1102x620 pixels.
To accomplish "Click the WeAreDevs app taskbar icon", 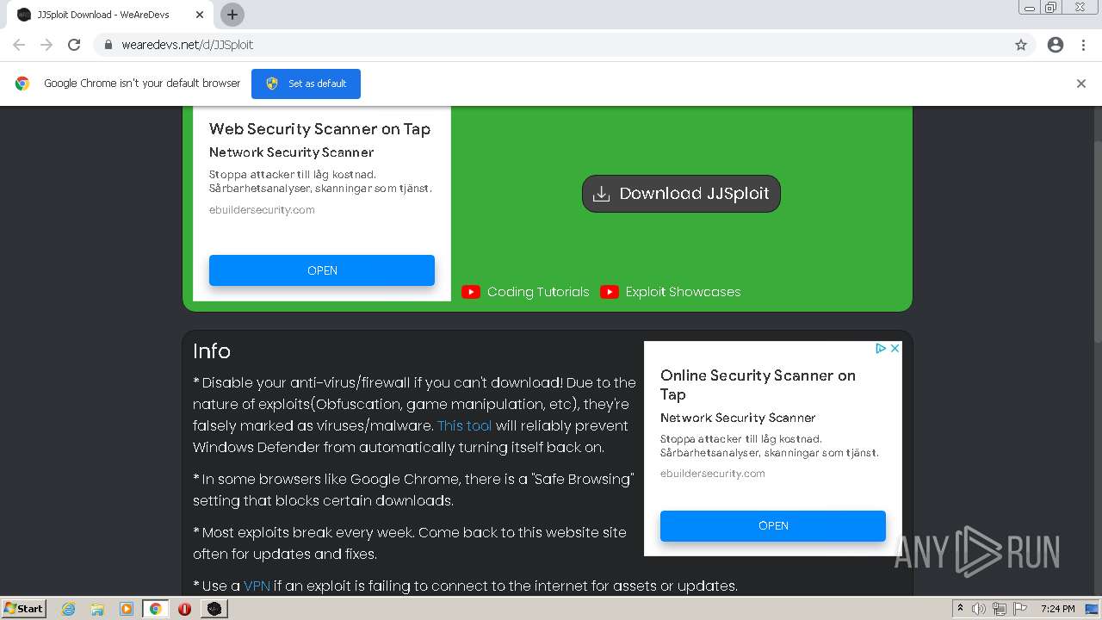I will coord(214,609).
